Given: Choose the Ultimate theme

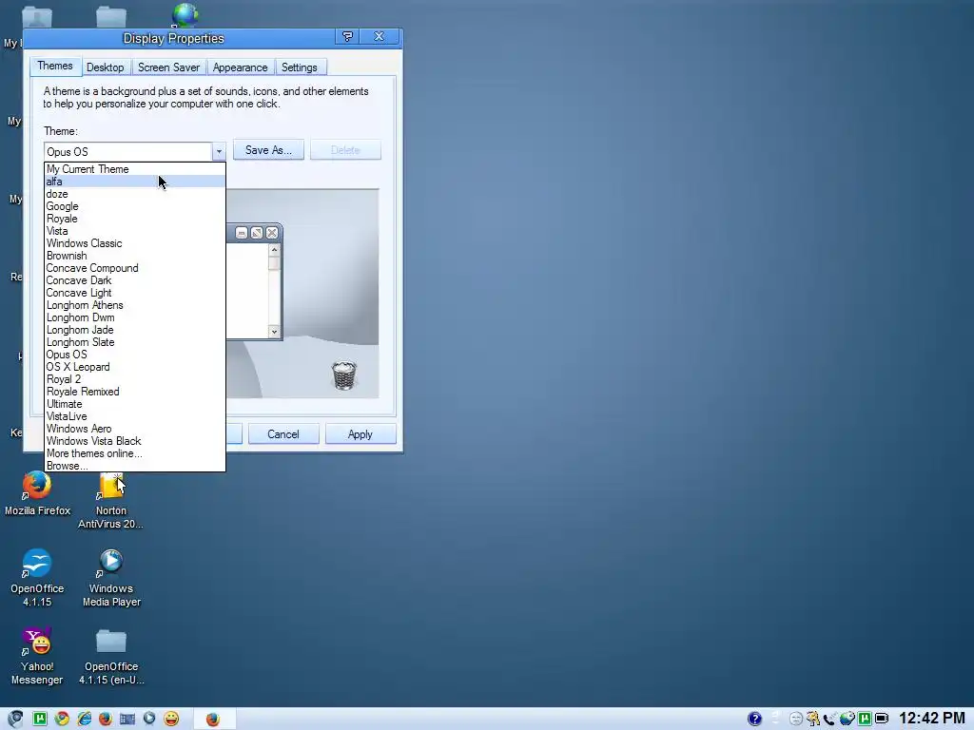Looking at the screenshot, I should (135, 404).
